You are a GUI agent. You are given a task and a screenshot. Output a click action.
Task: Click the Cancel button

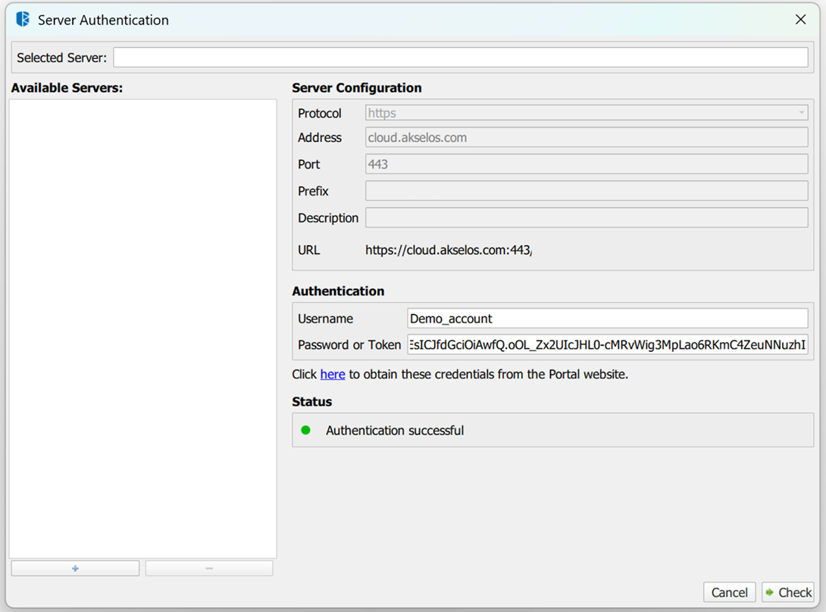pos(729,592)
